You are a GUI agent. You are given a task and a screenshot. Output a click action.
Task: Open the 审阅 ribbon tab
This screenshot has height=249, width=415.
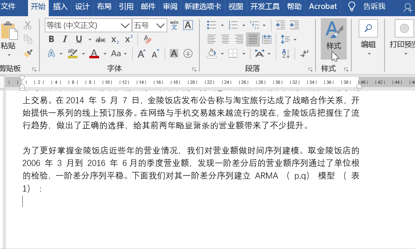(x=170, y=6)
